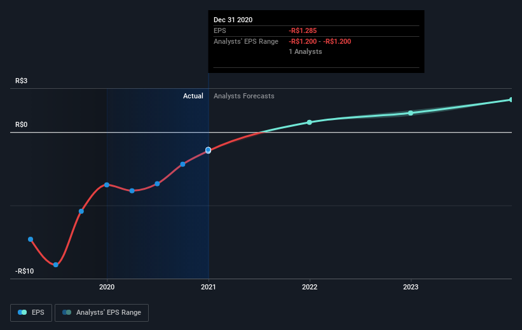Click the EPS dip point after 2020
This screenshot has height=330, width=522.
point(132,191)
